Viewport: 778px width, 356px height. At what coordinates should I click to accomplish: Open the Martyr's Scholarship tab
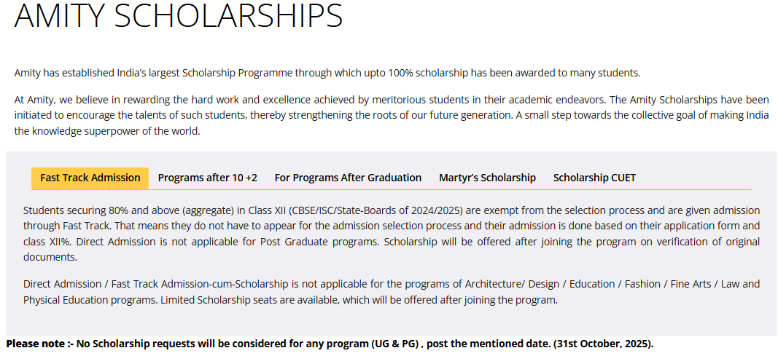click(487, 178)
